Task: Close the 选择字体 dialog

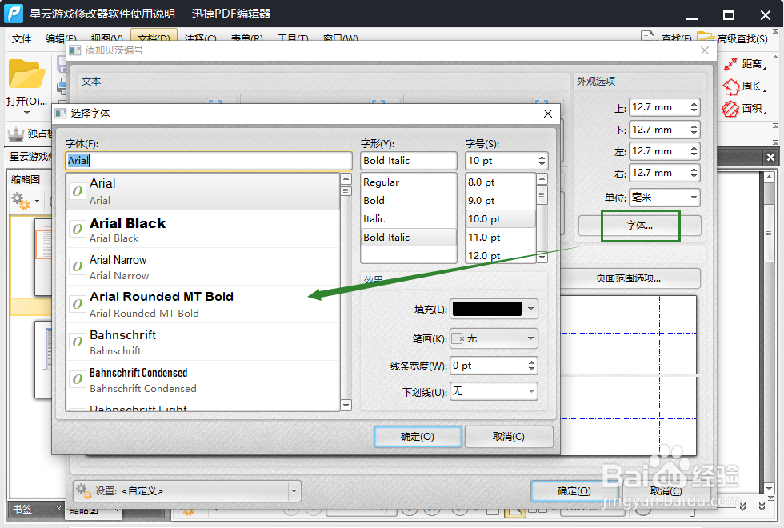Action: (548, 114)
